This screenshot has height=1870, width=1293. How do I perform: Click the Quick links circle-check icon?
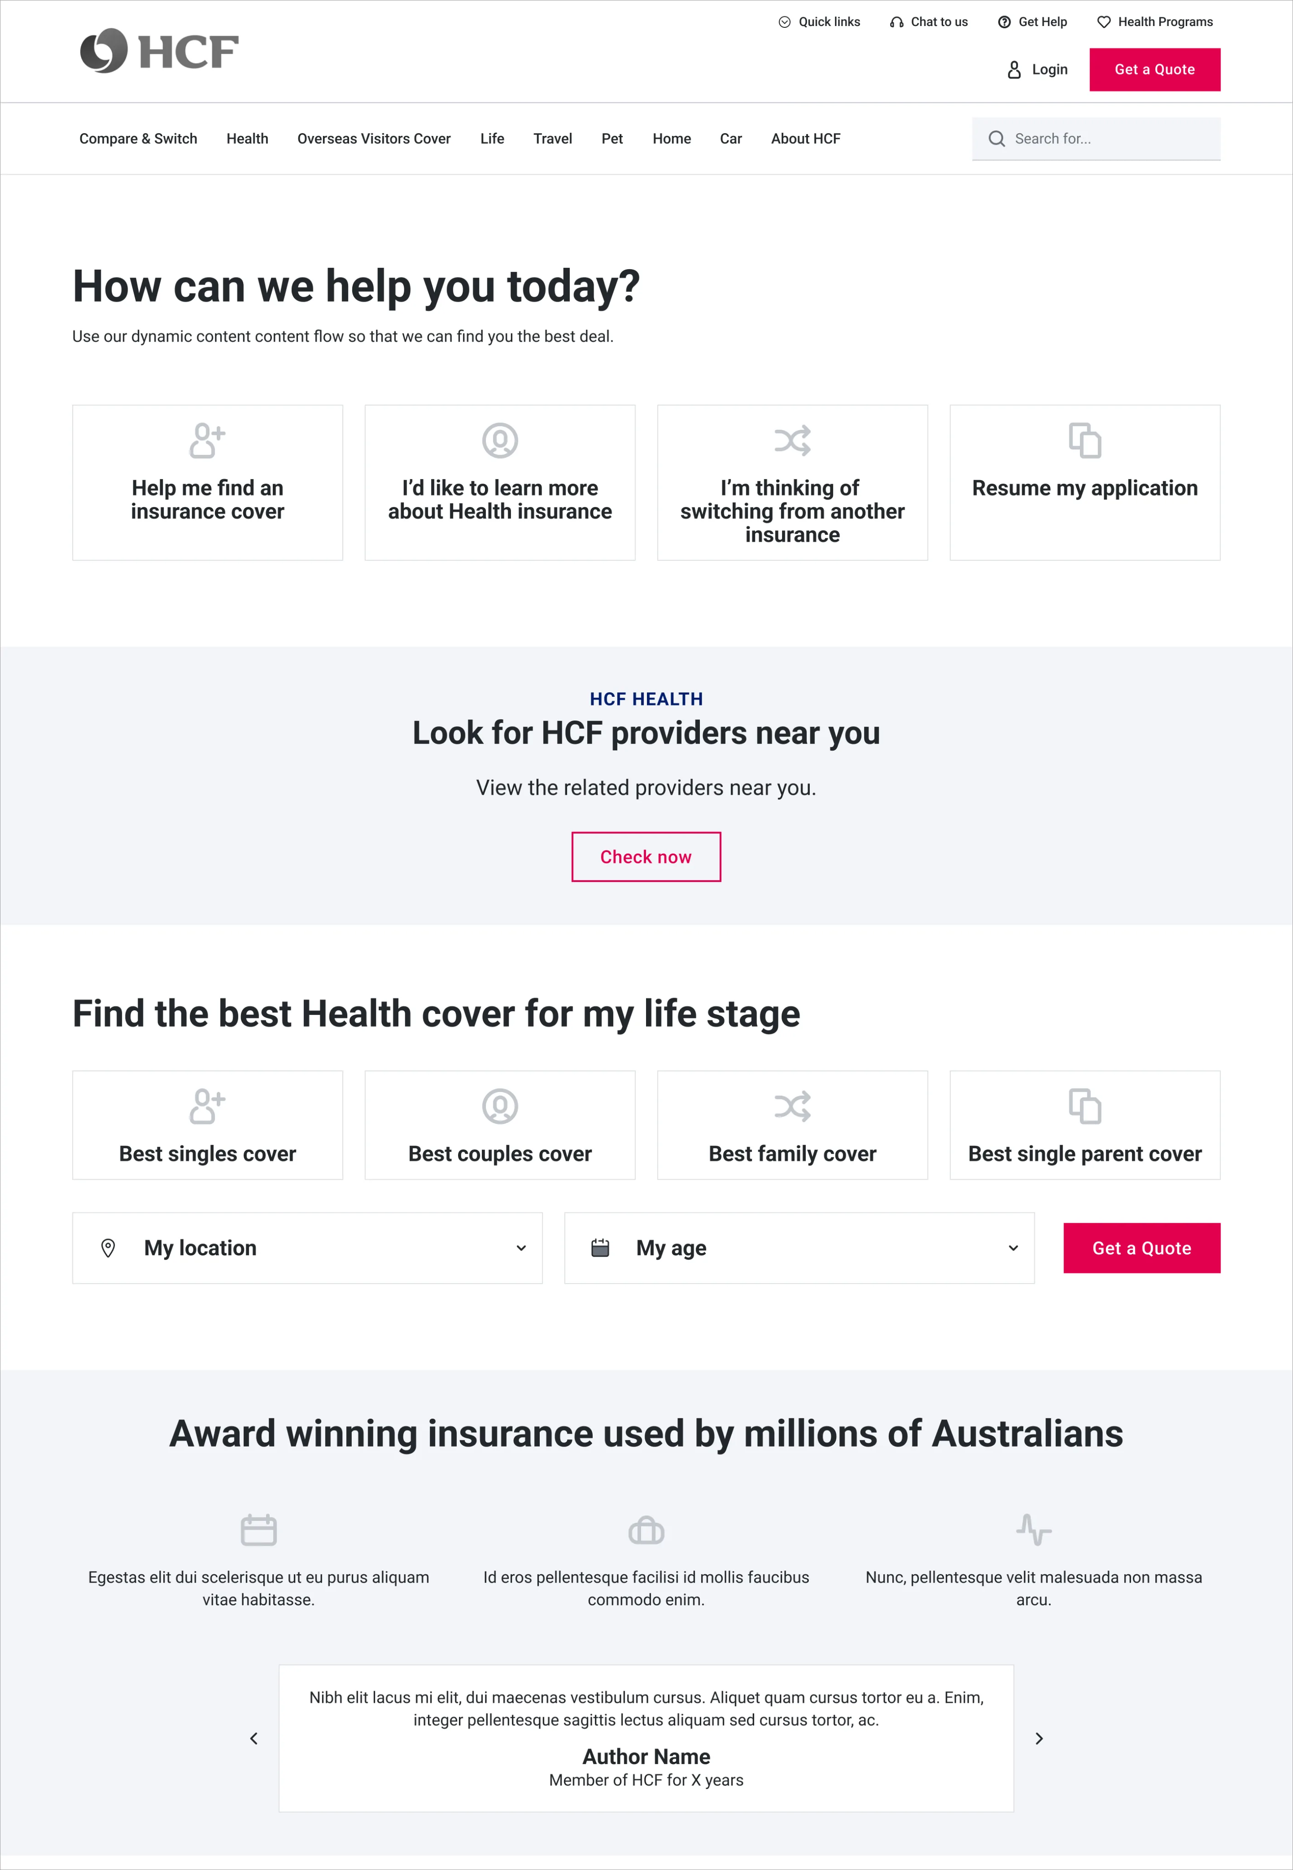click(784, 22)
